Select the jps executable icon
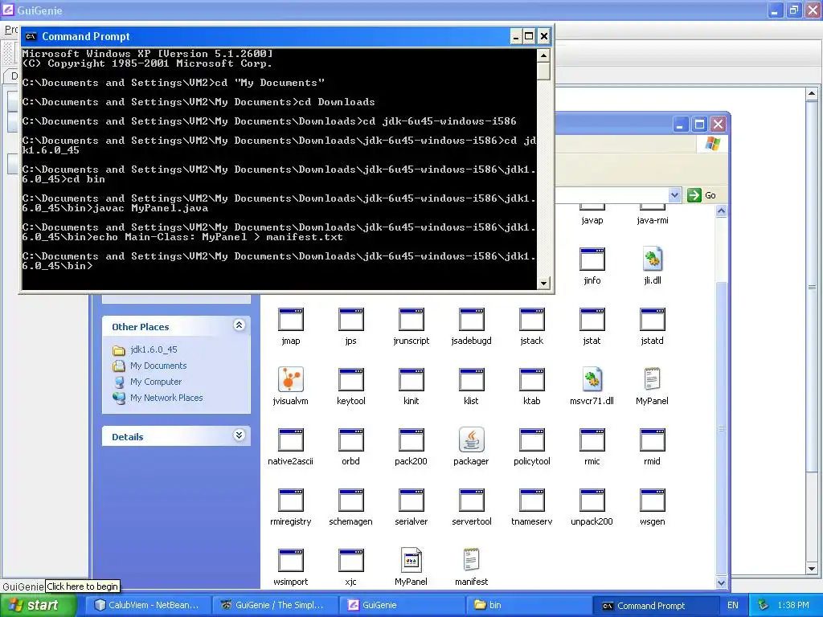The image size is (823, 617). click(350, 320)
